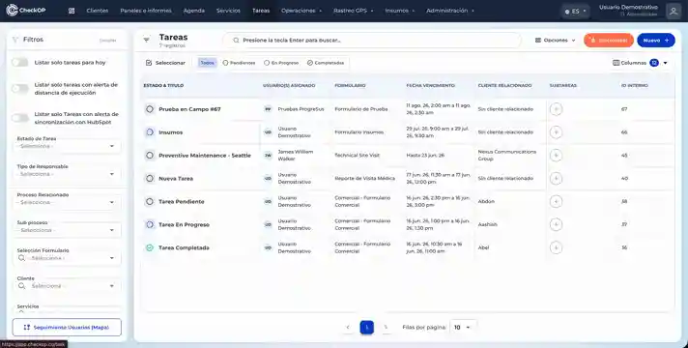Click the Seleccionar checkbox button

point(165,63)
